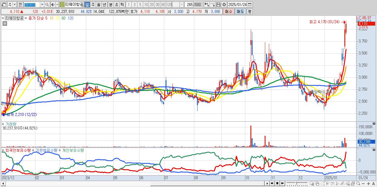This screenshot has width=377, height=187.
Task: Click the magnifier zoom icon at bottom right
Action: tap(358, 183)
